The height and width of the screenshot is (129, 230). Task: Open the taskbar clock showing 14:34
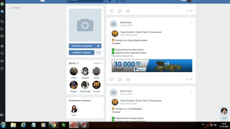tap(224, 125)
